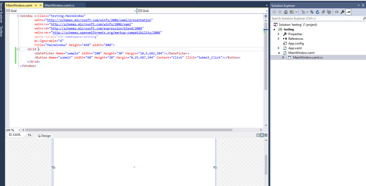Click the Sync with Active Document icon
Image resolution: width=366 pixels, height=186 pixels.
coord(312,12)
